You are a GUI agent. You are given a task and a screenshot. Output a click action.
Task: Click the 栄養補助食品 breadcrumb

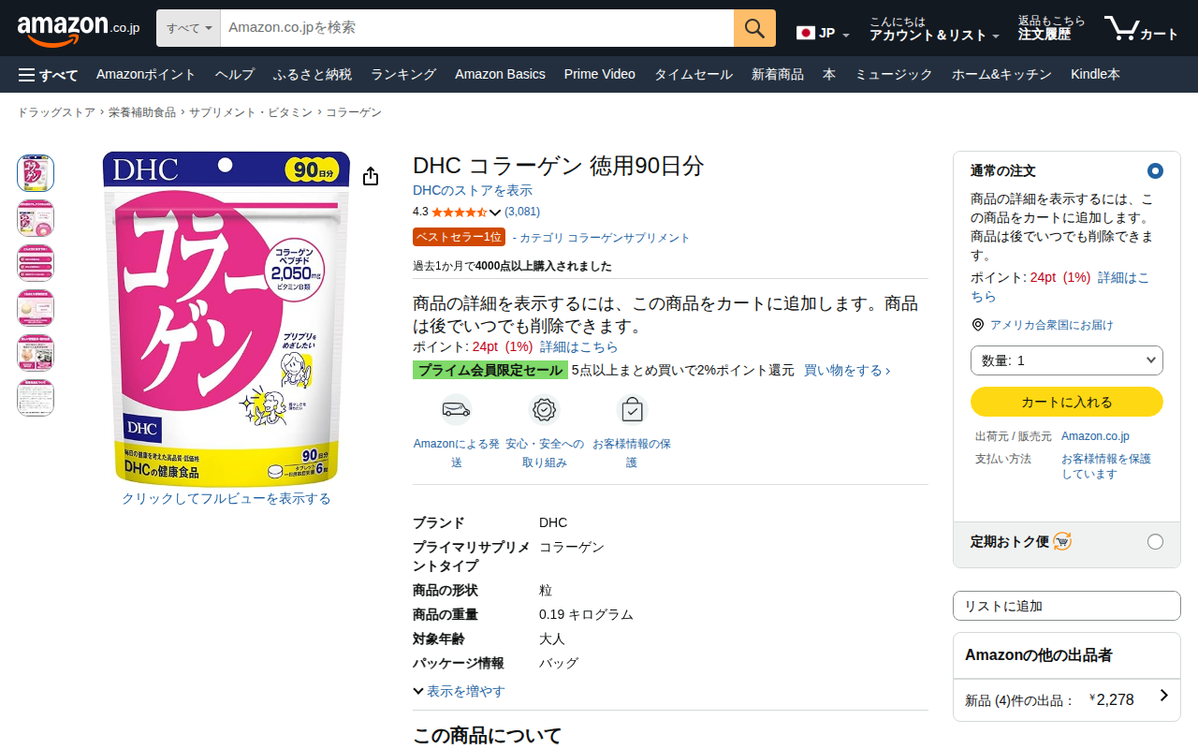(x=142, y=112)
